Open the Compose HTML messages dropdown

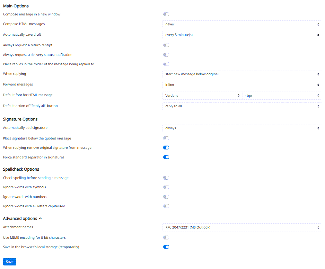[x=242, y=24]
